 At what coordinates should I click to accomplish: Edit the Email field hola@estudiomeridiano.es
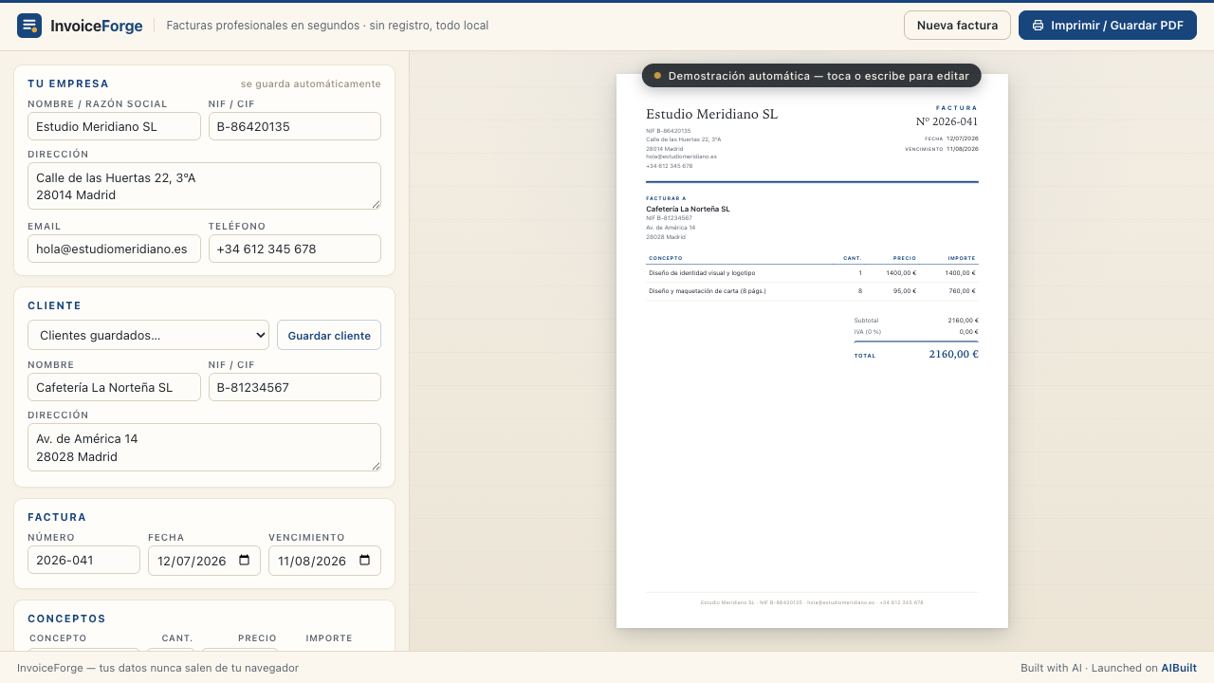pos(114,249)
